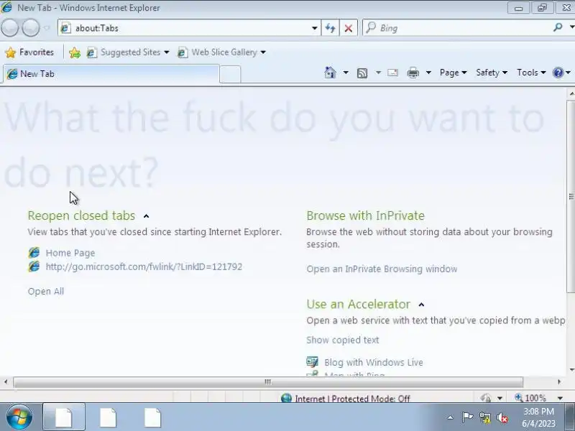Expand the Feeds dropdown arrow
Image resolution: width=575 pixels, height=431 pixels.
[378, 73]
